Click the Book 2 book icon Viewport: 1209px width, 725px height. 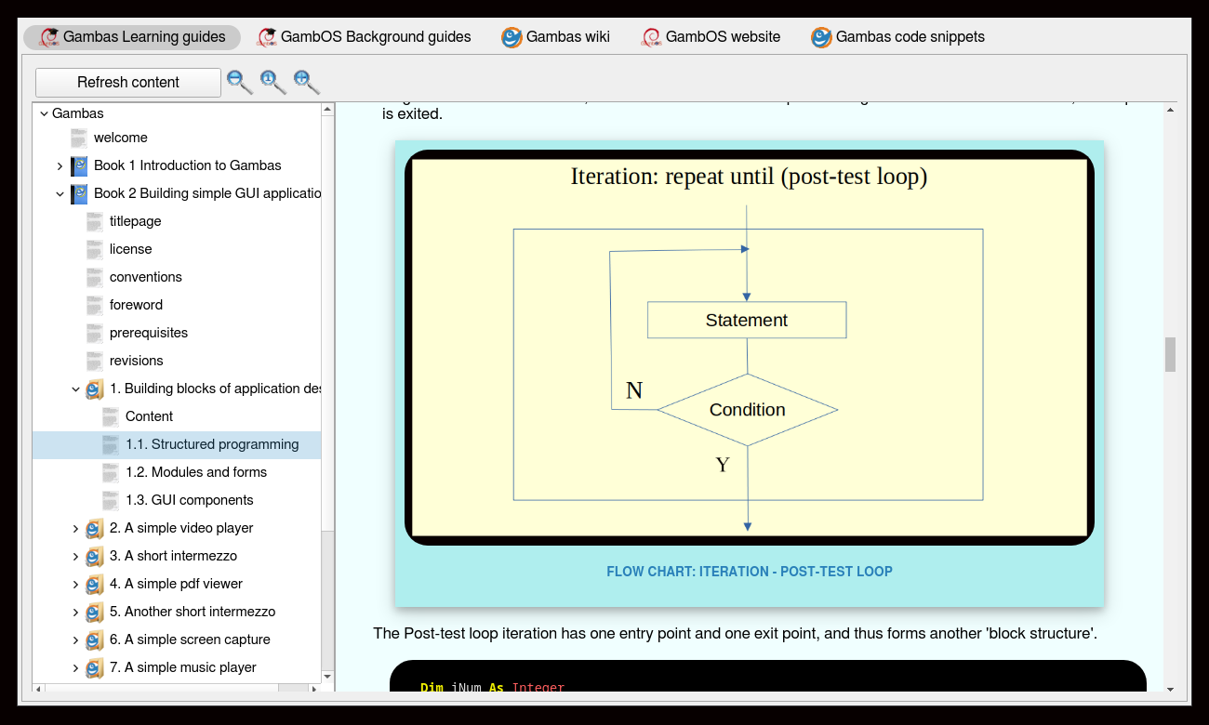point(79,194)
